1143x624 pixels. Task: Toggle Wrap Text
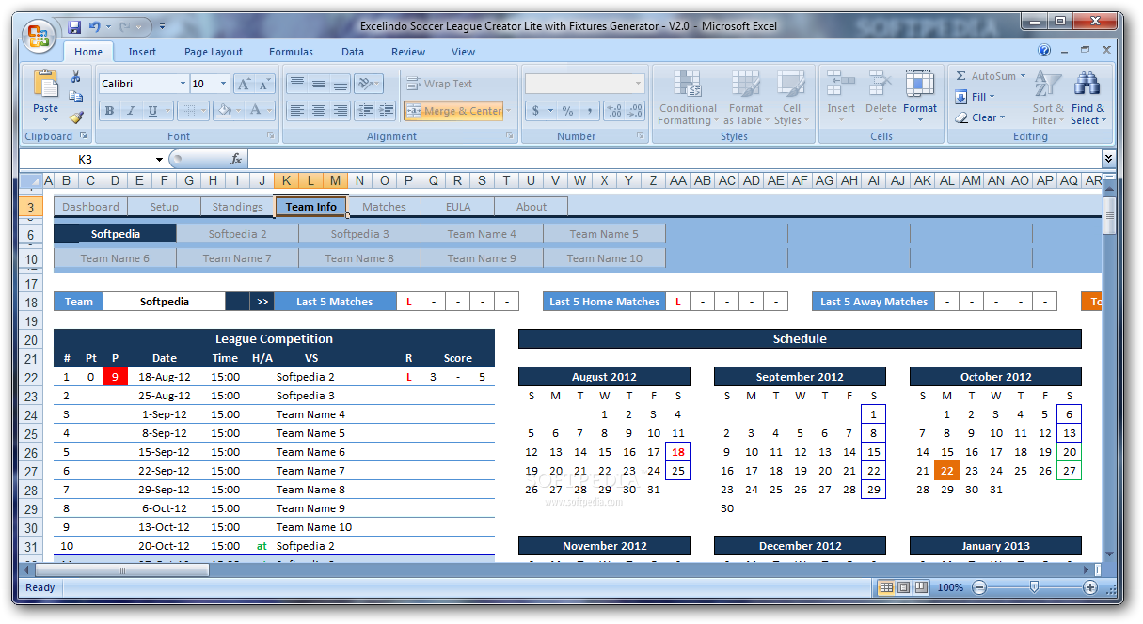pyautogui.click(x=439, y=84)
